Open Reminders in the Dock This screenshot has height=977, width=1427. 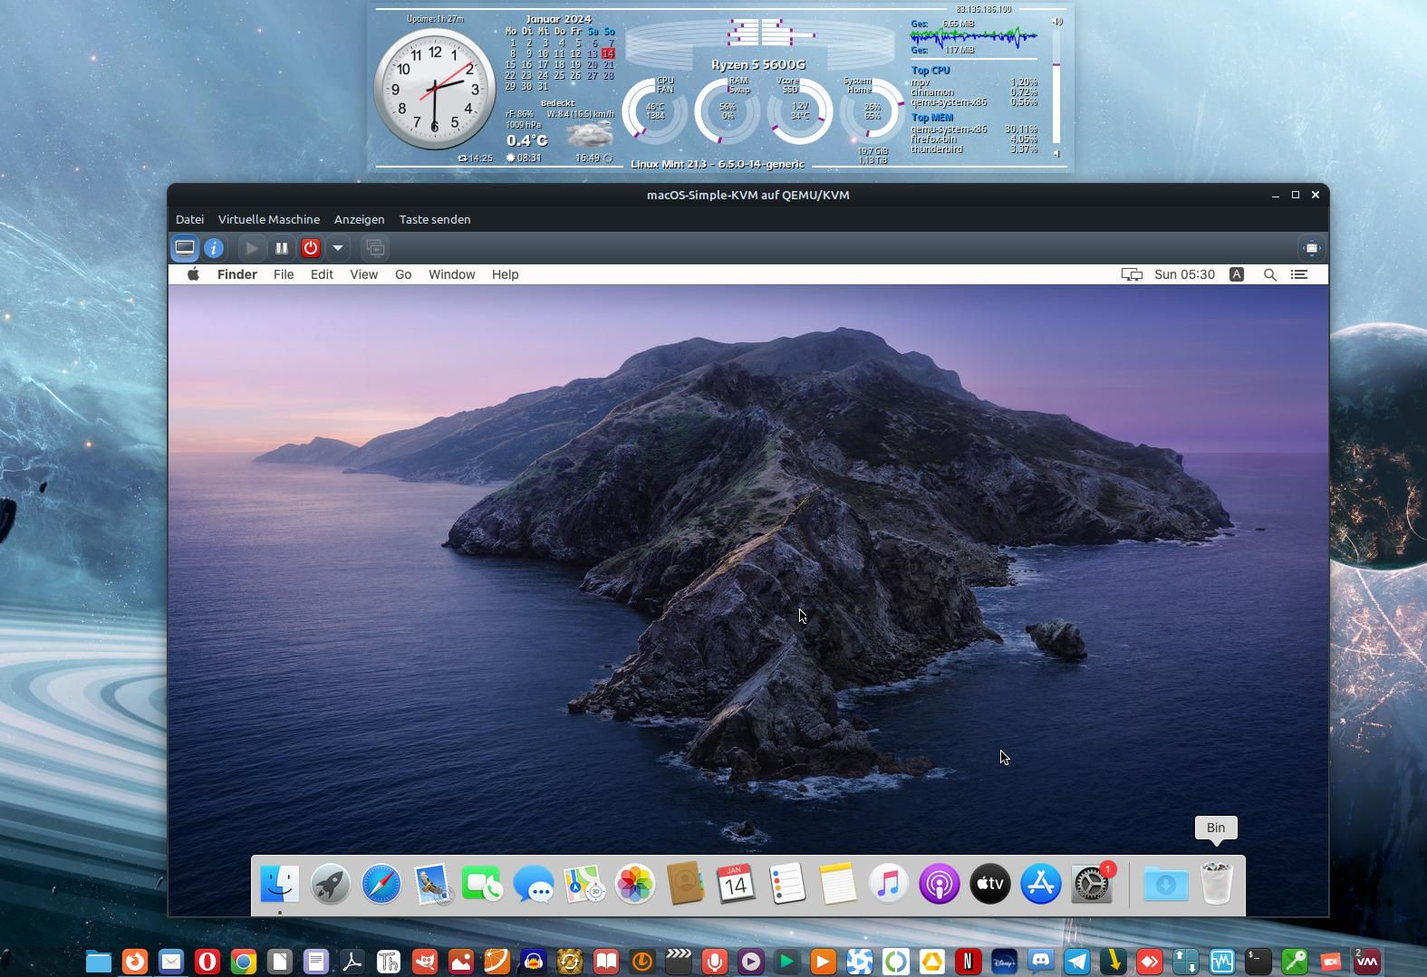(787, 884)
